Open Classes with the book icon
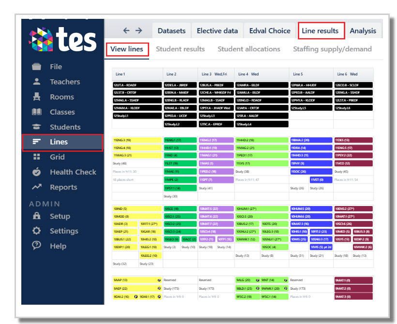This screenshot has width=397, height=324. point(36,112)
